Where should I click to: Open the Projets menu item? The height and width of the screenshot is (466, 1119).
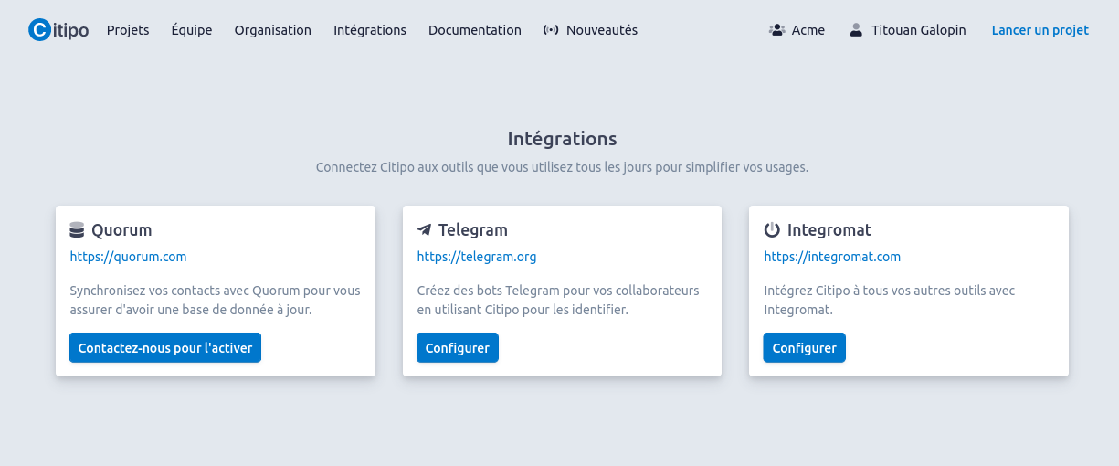click(128, 30)
